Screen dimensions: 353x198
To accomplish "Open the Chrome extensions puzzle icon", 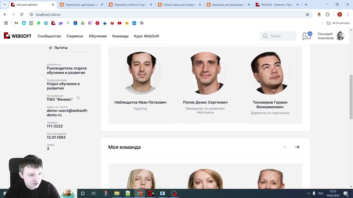I will pyautogui.click(x=328, y=15).
